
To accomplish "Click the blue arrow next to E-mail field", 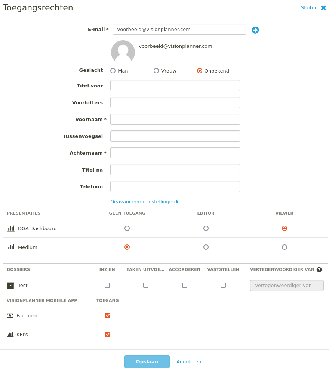I will point(255,30).
